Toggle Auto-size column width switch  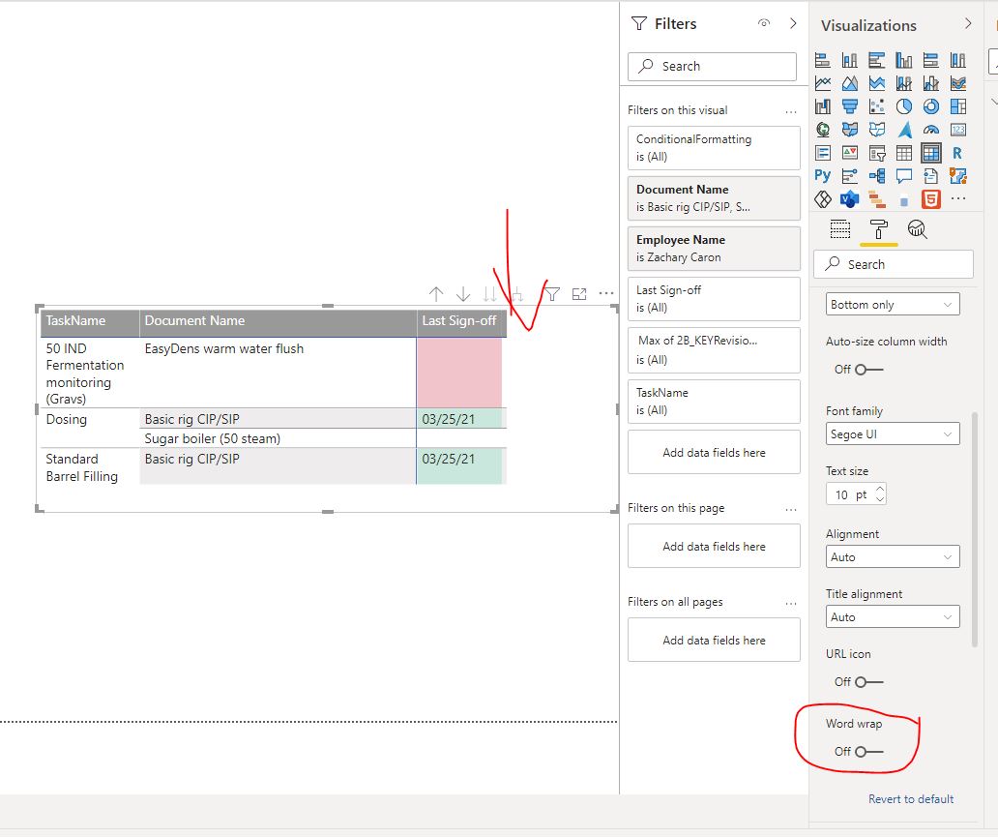[868, 370]
